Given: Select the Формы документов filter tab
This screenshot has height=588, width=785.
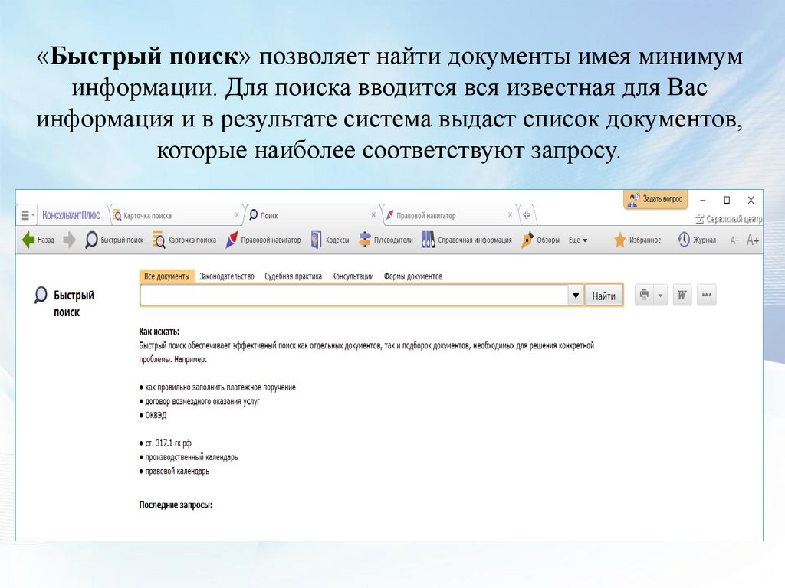Looking at the screenshot, I should point(413,276).
